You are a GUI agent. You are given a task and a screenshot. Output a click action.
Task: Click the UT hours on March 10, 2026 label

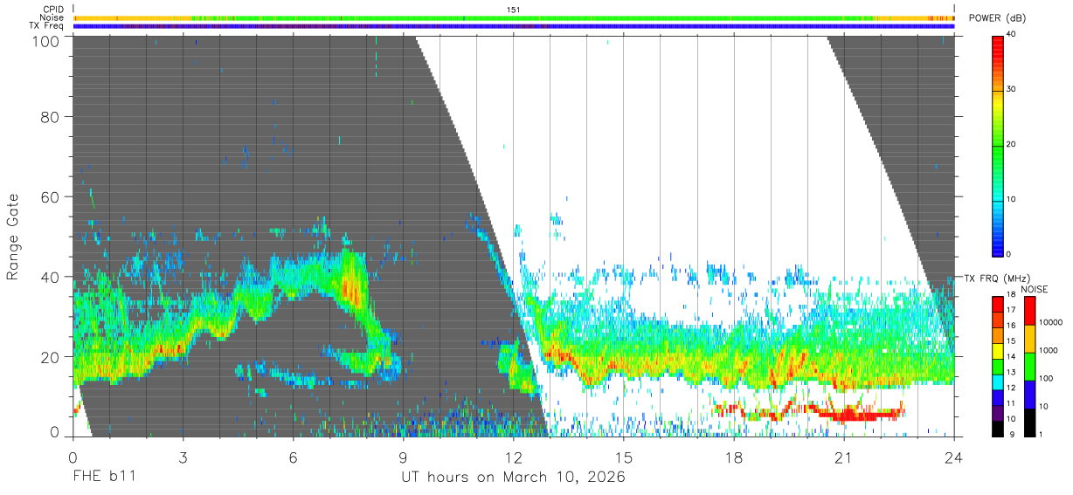coord(513,478)
